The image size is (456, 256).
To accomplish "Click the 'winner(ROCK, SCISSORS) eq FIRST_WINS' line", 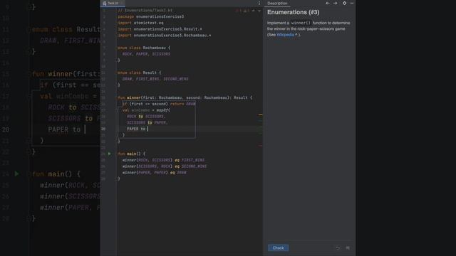I will 163,160.
